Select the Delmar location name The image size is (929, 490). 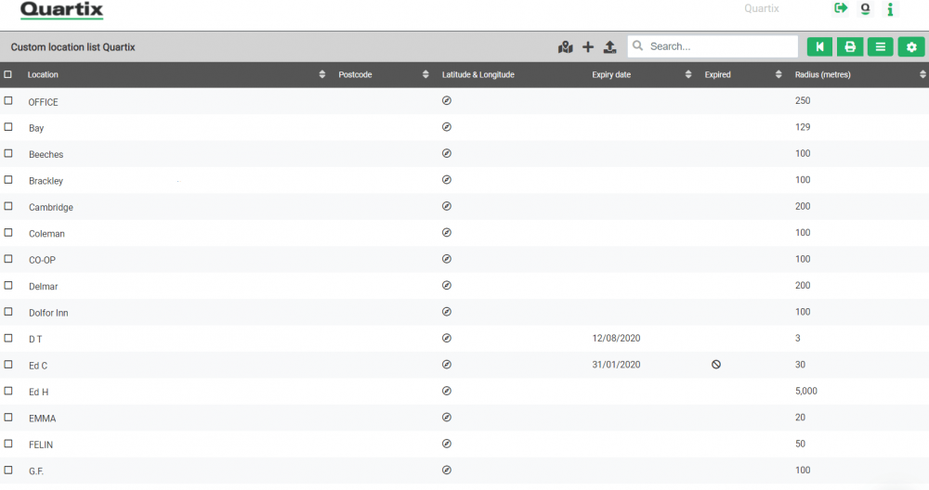[x=44, y=287]
